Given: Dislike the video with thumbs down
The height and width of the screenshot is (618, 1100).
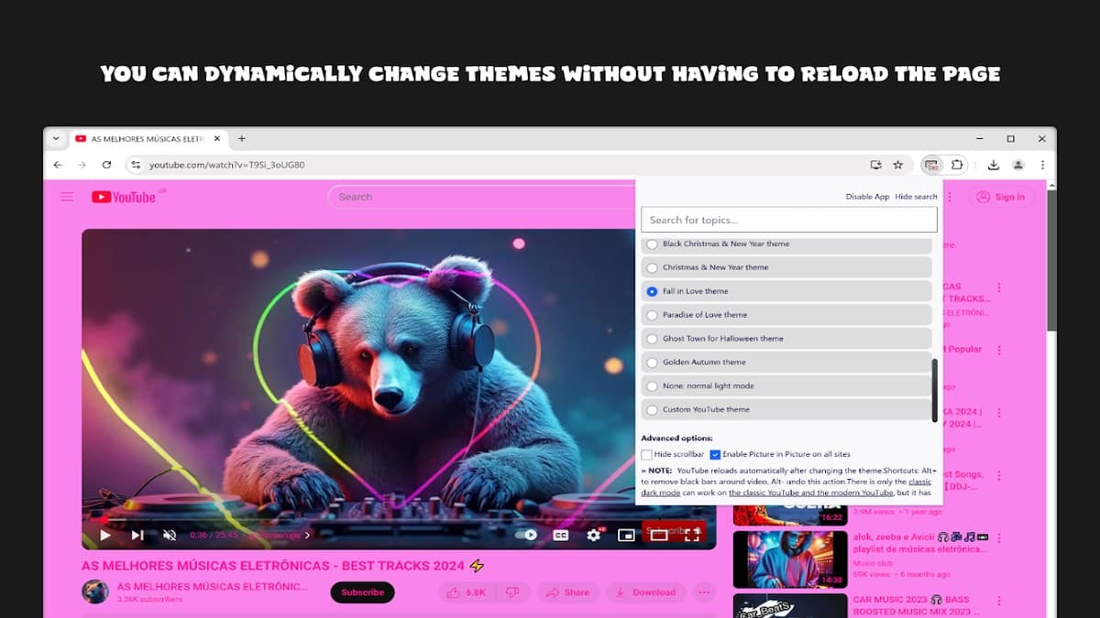Looking at the screenshot, I should (512, 592).
